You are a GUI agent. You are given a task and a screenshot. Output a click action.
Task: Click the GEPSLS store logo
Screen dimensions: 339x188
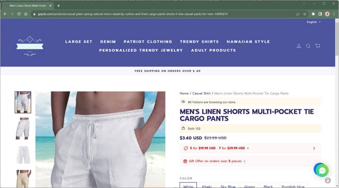(30, 46)
